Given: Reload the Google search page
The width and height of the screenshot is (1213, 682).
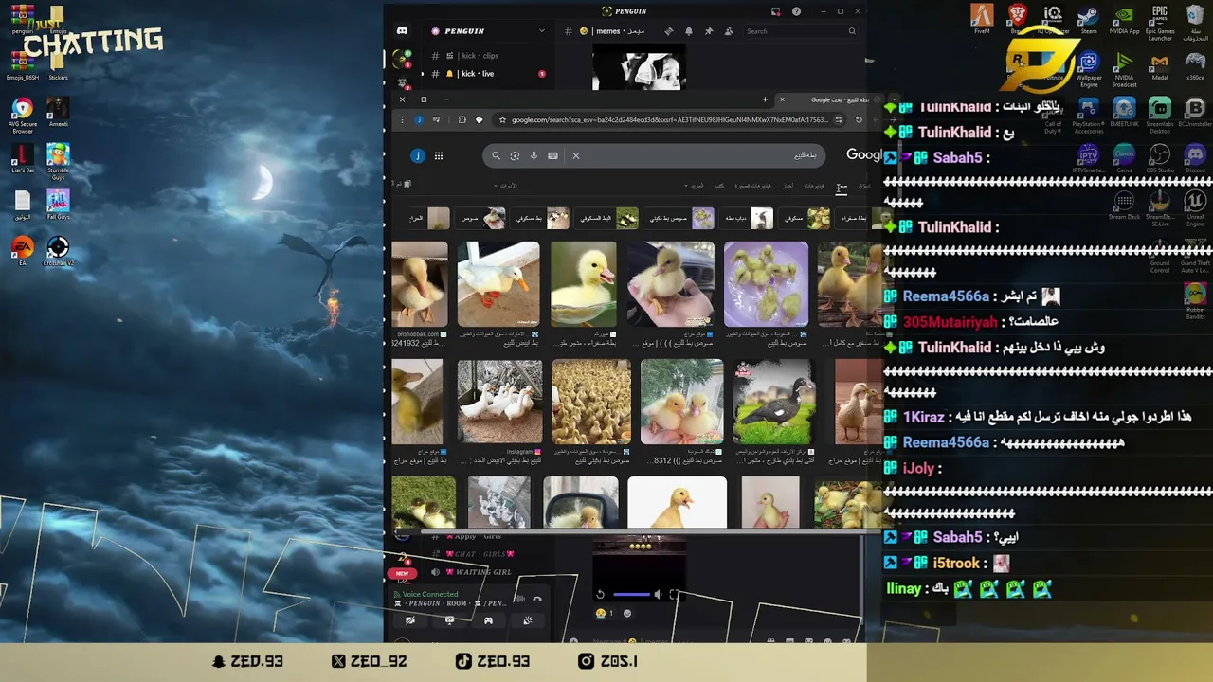Looking at the screenshot, I should pyautogui.click(x=859, y=120).
